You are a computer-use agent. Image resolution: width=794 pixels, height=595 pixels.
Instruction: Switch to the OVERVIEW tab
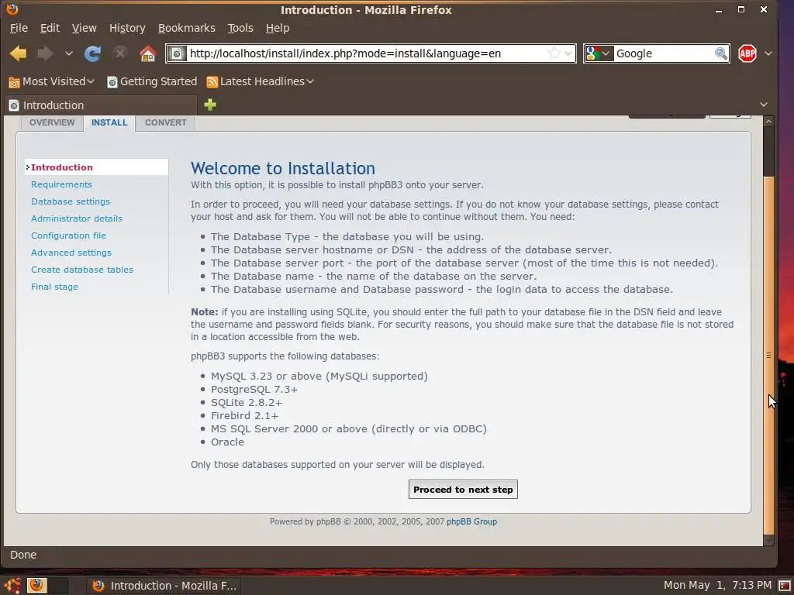click(52, 122)
